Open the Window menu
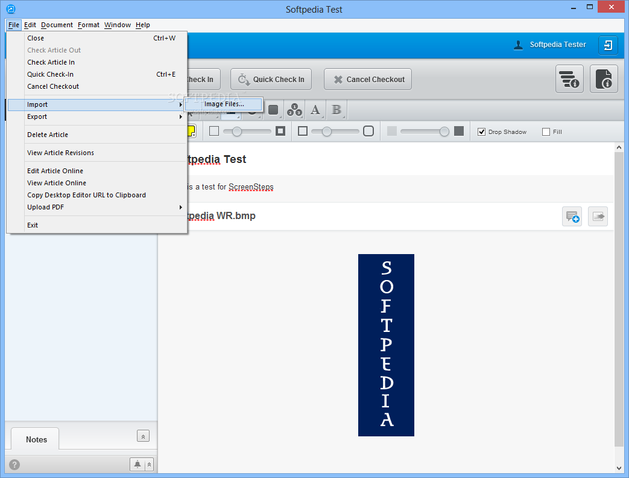This screenshot has height=478, width=629. (x=118, y=25)
